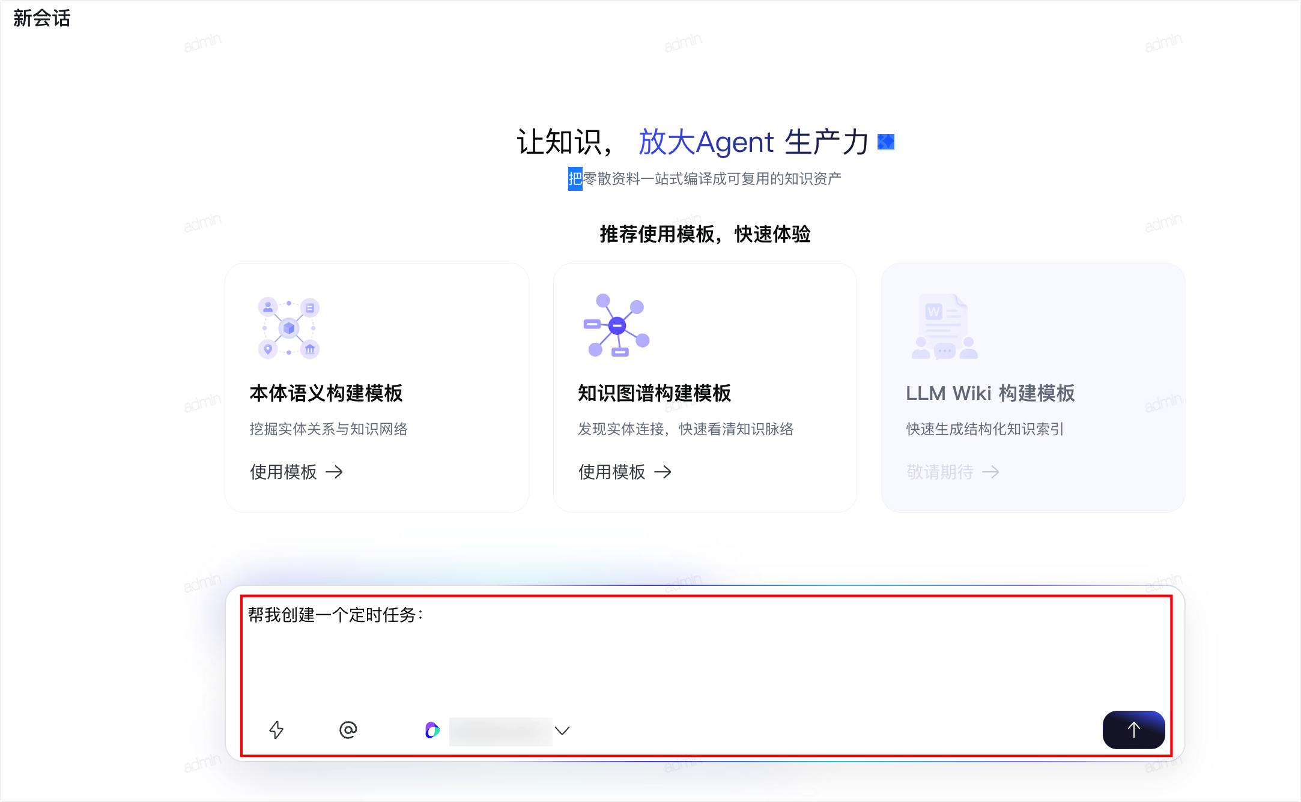
Task: Click the subtitle 把零散资料一站式编译成可复用的知识资产
Action: [x=705, y=179]
